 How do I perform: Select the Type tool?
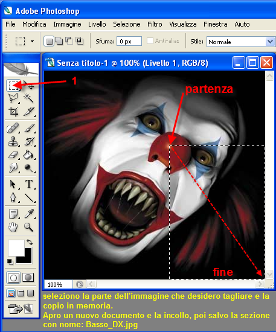tap(29, 184)
